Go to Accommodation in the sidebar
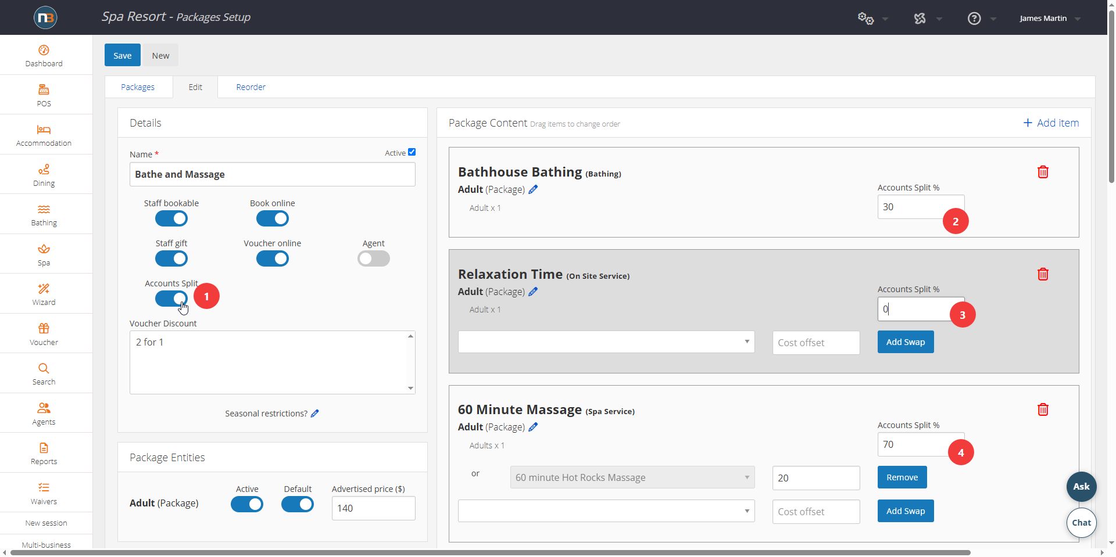Viewport: 1116px width, 557px height. (44, 135)
